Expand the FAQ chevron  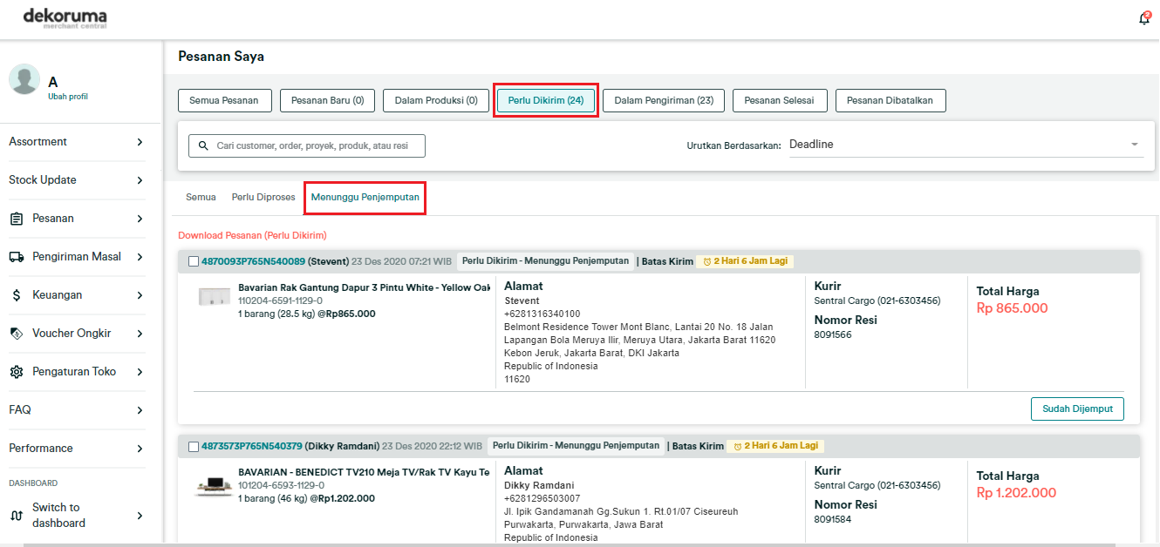point(140,410)
